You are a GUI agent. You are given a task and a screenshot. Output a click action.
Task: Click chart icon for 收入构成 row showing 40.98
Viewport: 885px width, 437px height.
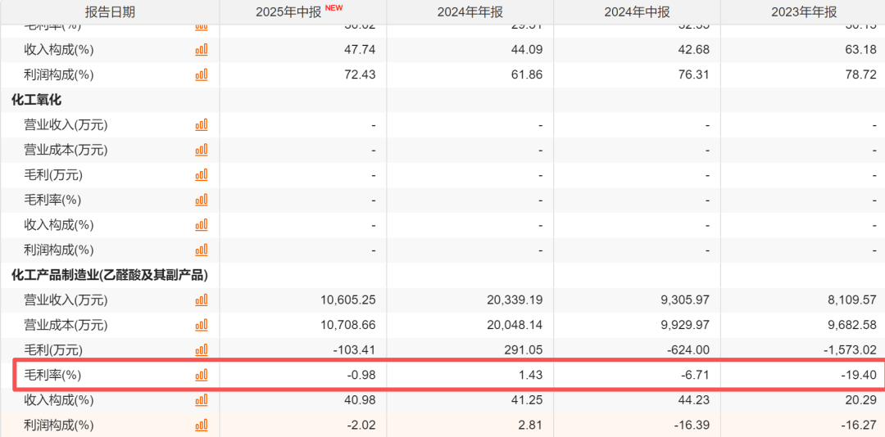[201, 400]
